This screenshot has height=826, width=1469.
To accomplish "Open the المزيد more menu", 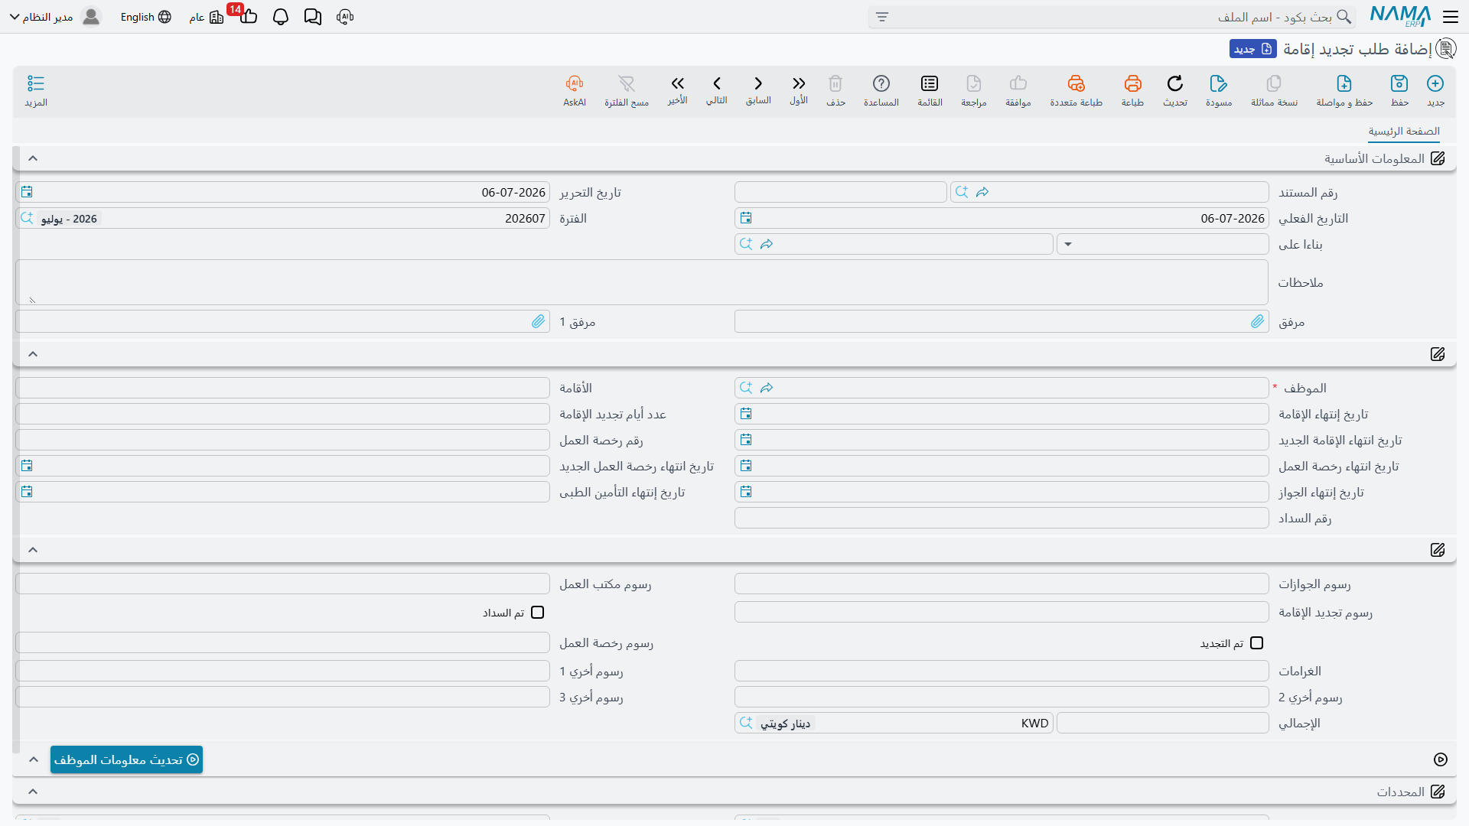I will tap(36, 90).
